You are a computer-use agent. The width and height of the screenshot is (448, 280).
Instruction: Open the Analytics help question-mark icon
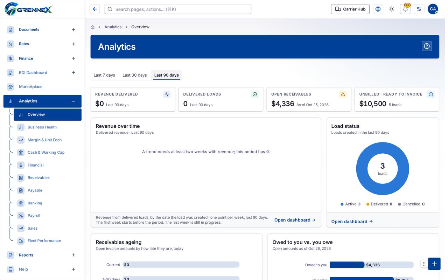tap(427, 46)
